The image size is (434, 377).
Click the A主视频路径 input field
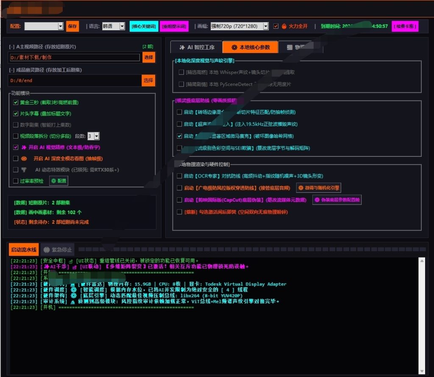click(x=75, y=58)
